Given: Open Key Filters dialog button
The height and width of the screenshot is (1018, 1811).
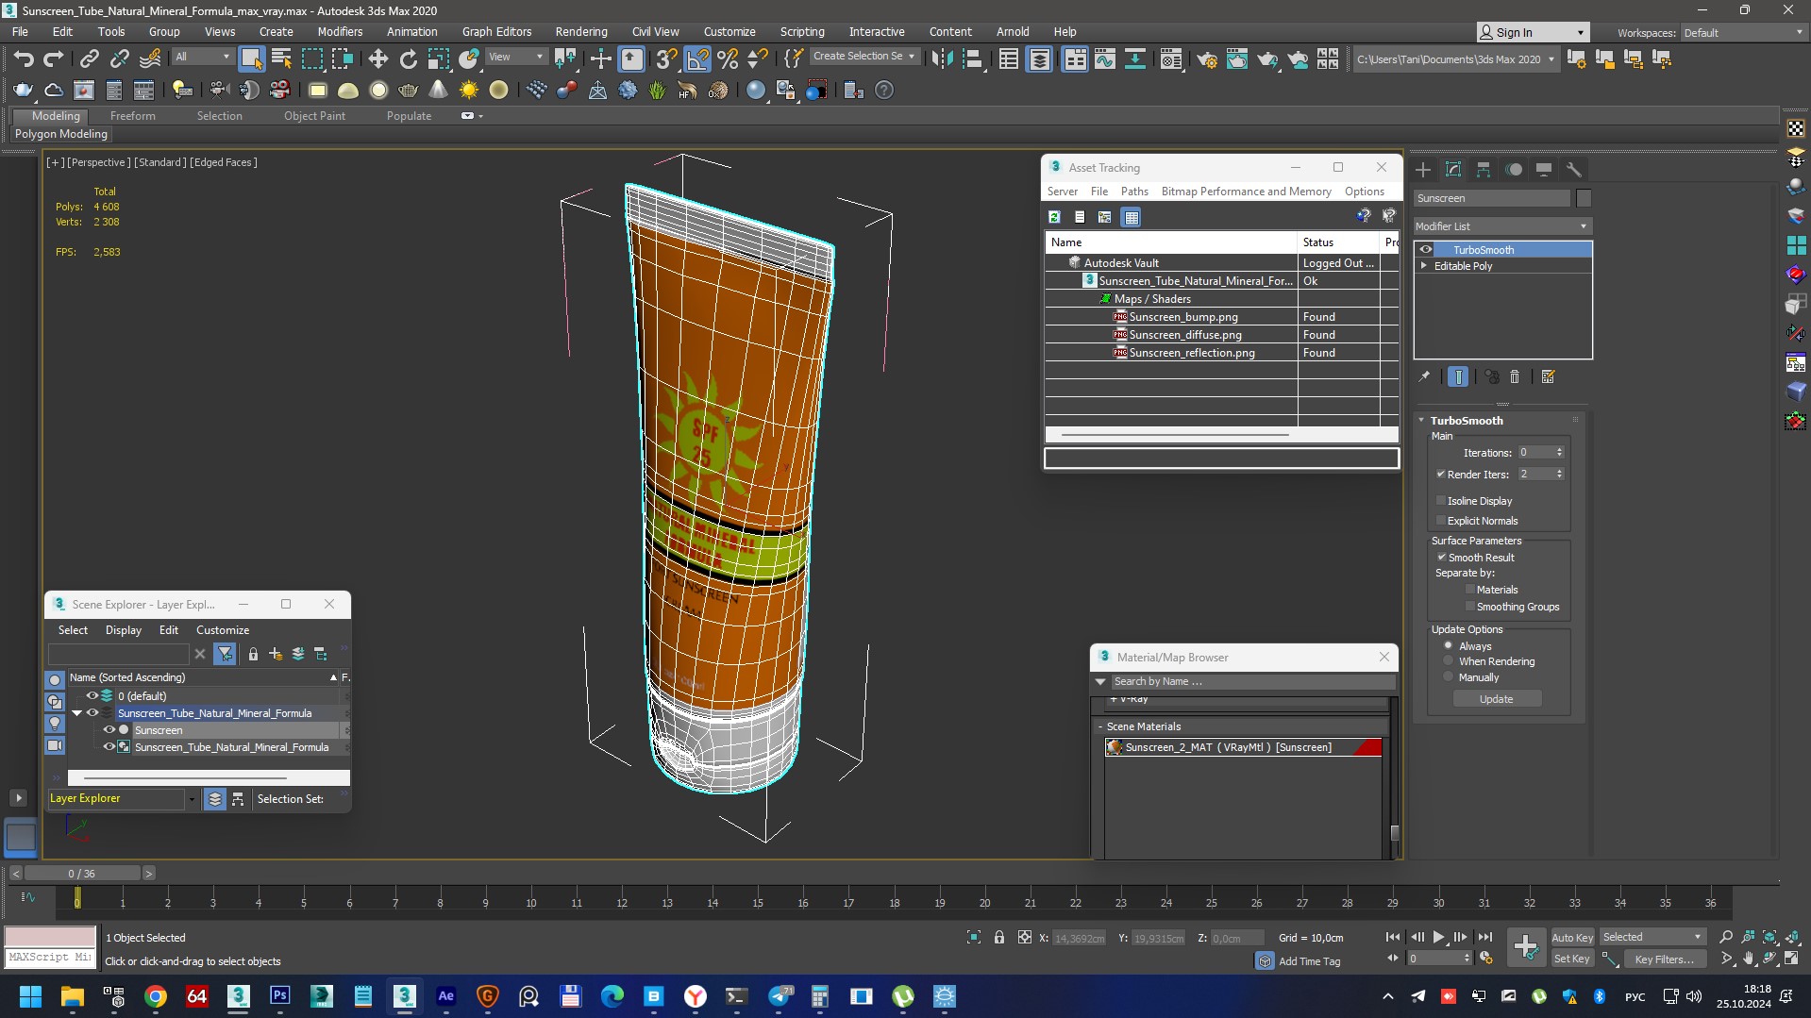Looking at the screenshot, I should point(1666,959).
